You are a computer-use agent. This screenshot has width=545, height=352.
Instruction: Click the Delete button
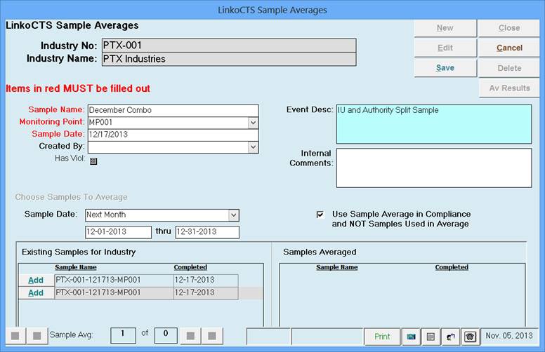click(x=509, y=68)
